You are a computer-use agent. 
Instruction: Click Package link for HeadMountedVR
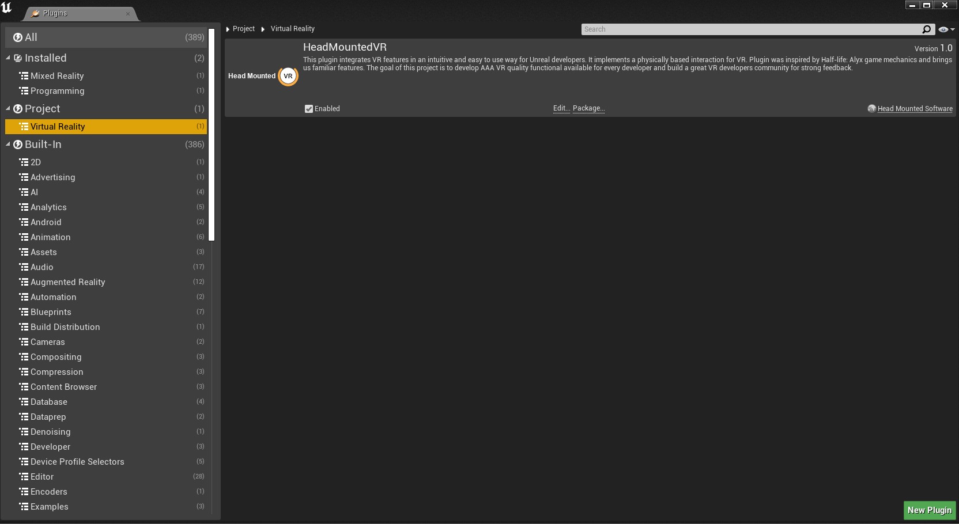pos(588,108)
